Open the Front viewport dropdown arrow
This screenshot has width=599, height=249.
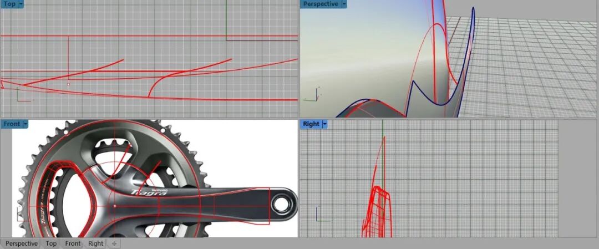(25, 124)
